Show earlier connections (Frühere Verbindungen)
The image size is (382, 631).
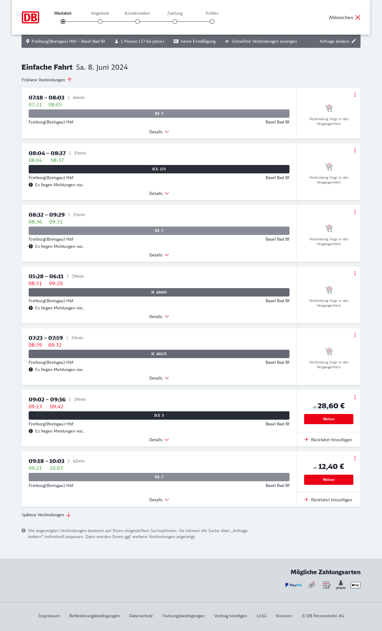[x=47, y=80]
